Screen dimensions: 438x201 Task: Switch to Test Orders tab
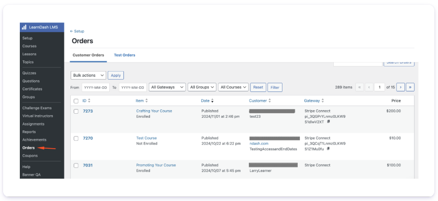(x=124, y=55)
